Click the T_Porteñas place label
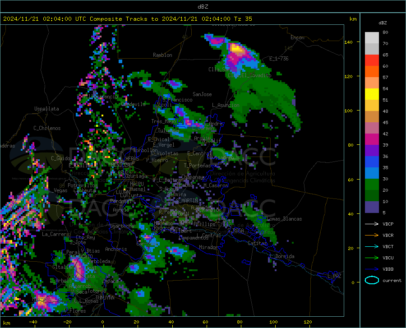The height and width of the screenshot is (328, 406). tap(197, 166)
